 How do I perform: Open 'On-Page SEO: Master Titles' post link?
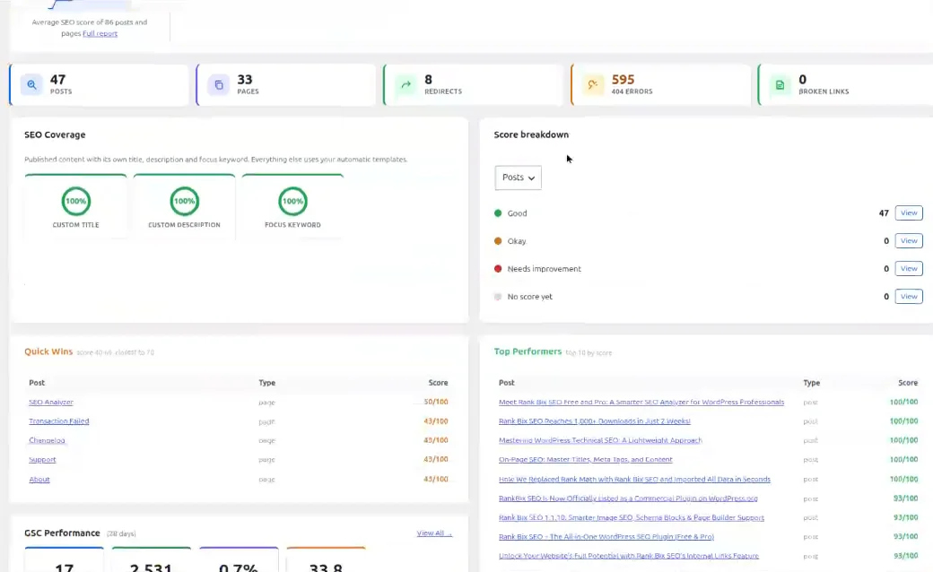click(x=586, y=460)
